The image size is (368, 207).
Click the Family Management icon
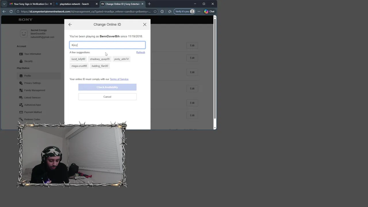[x=21, y=90]
